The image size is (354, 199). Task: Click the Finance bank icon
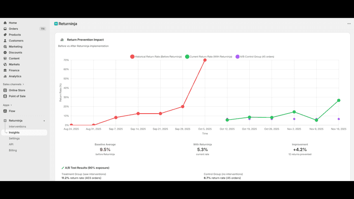[5, 70]
